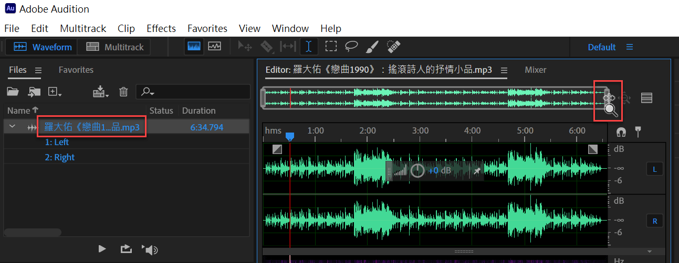
Task: Click the fade in handle on waveform
Action: click(277, 149)
